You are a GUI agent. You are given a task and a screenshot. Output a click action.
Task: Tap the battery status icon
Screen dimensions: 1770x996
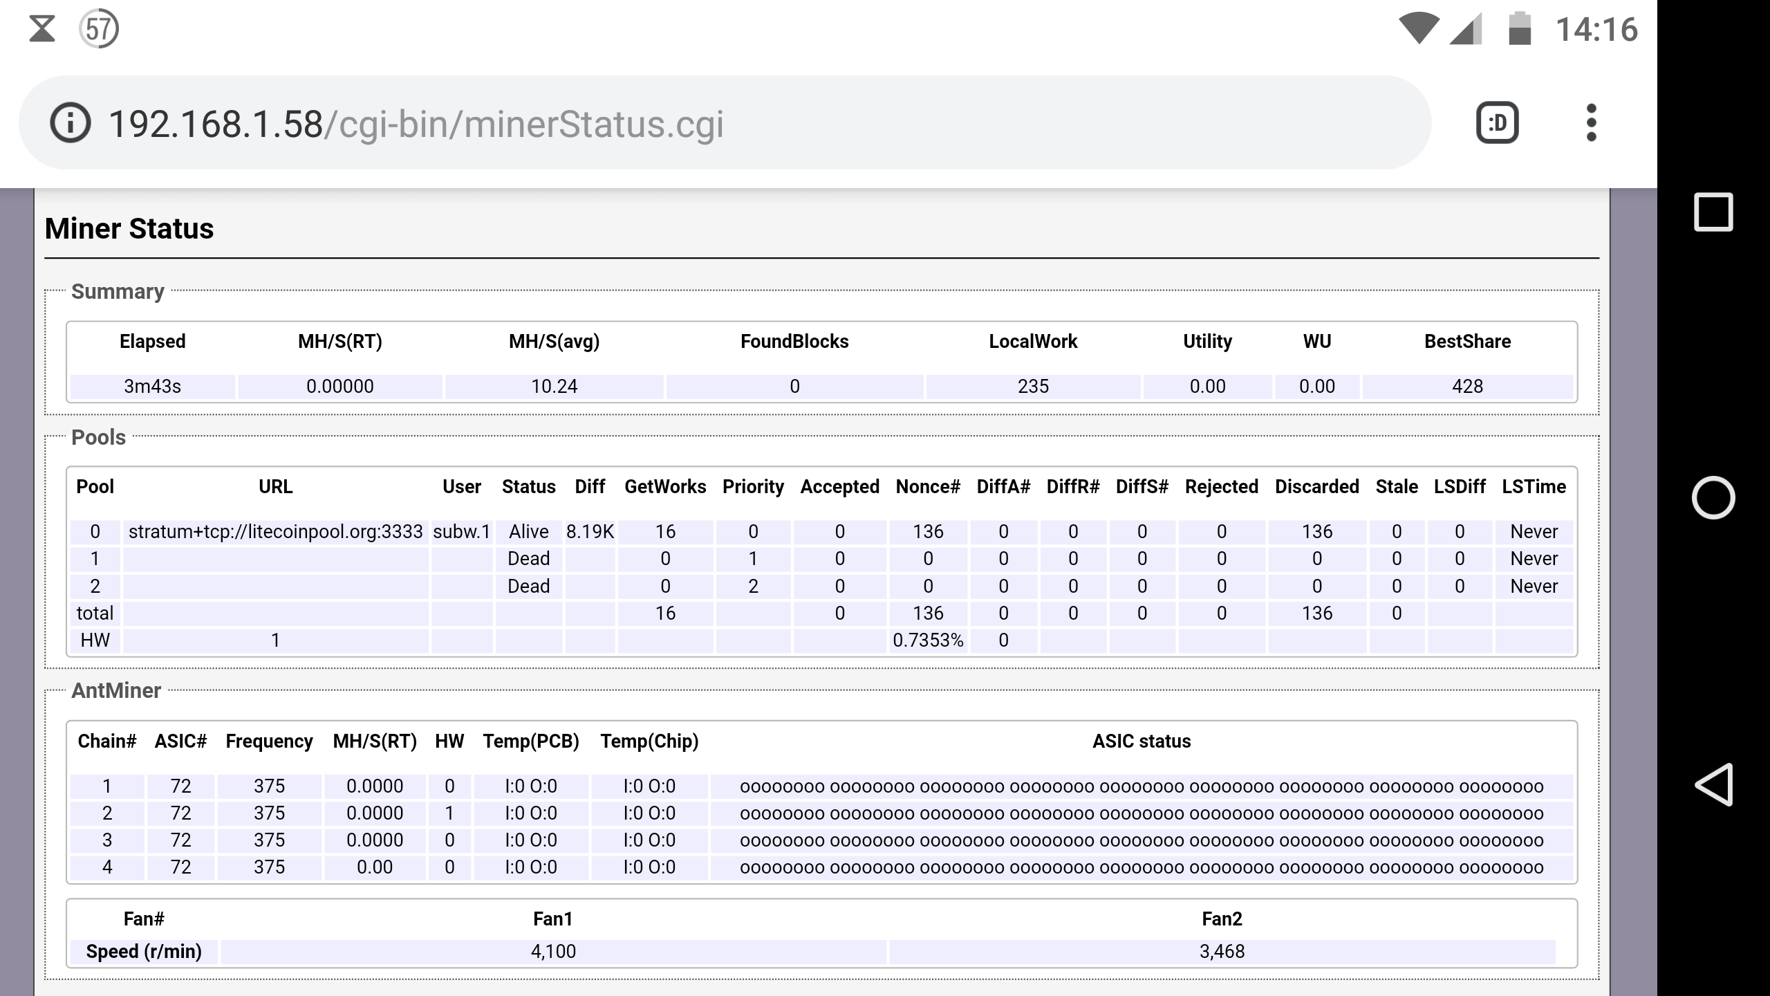pyautogui.click(x=1519, y=28)
